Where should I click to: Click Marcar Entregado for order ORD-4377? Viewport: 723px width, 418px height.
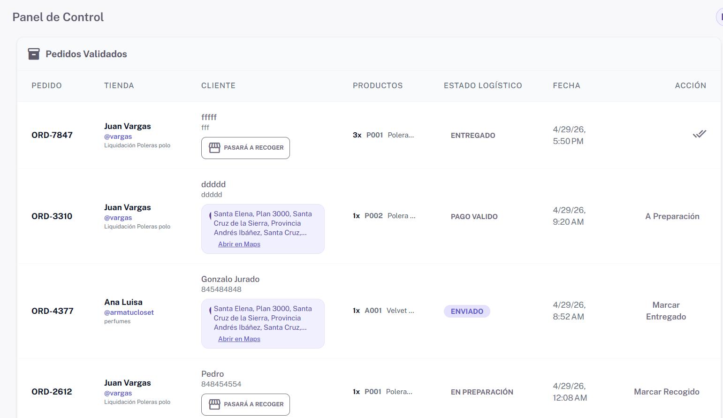[x=666, y=311]
